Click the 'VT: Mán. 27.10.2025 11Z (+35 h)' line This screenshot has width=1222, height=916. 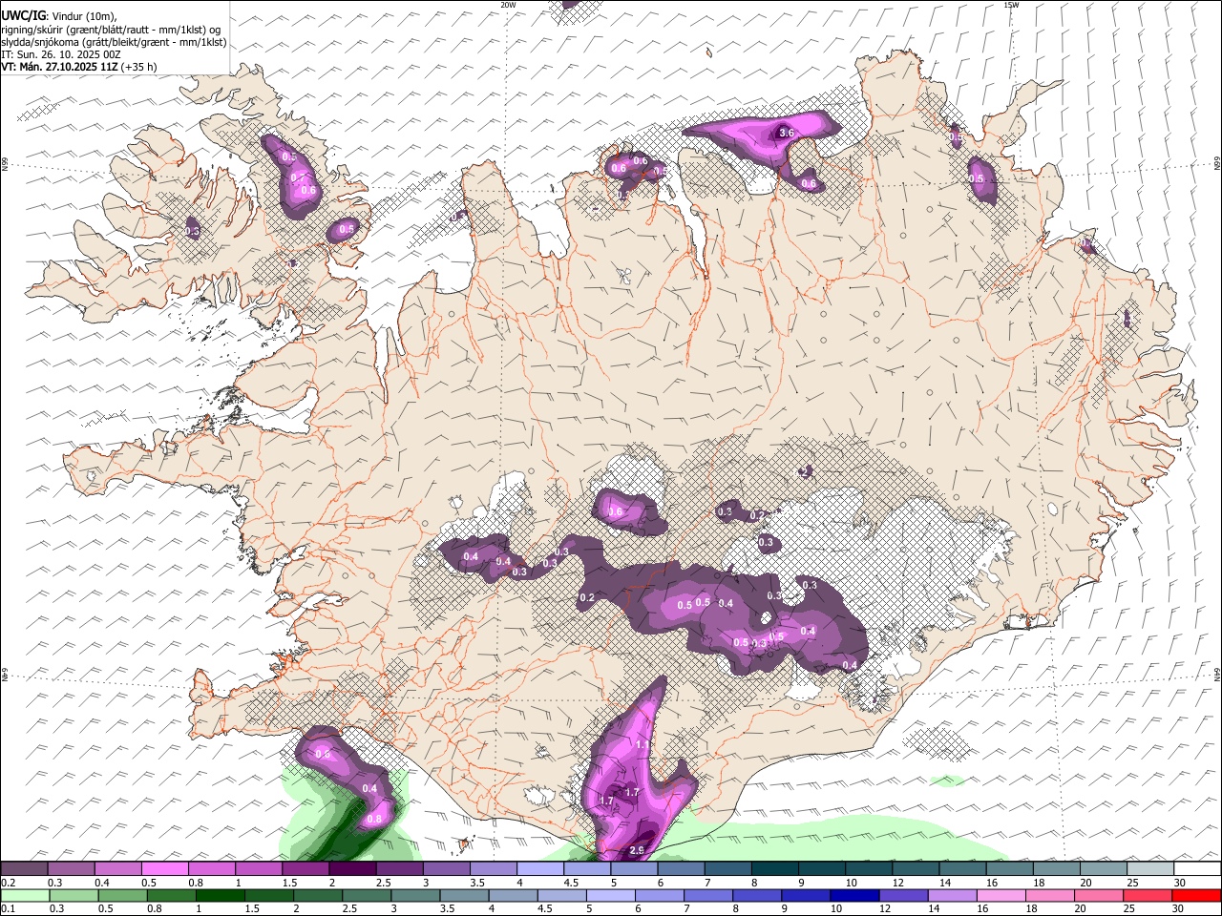[x=79, y=67]
